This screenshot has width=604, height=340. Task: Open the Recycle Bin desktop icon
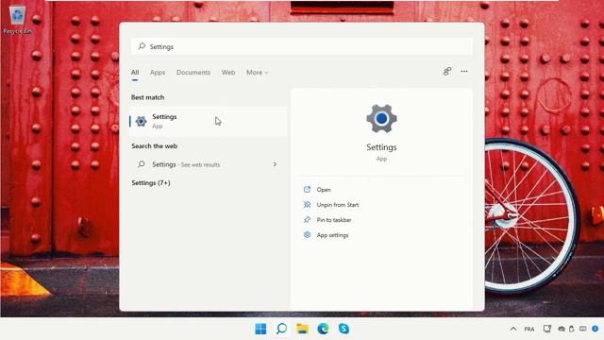(x=17, y=20)
